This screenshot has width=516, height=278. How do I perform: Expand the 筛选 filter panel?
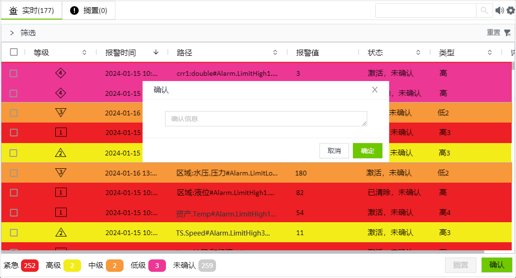pos(12,33)
